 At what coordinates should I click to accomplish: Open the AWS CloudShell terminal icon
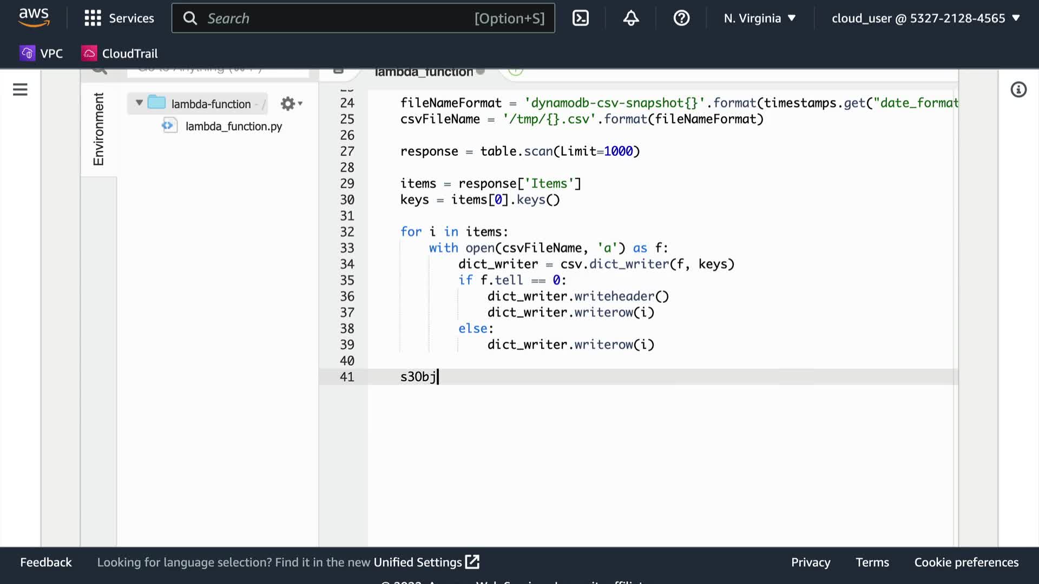click(x=581, y=18)
